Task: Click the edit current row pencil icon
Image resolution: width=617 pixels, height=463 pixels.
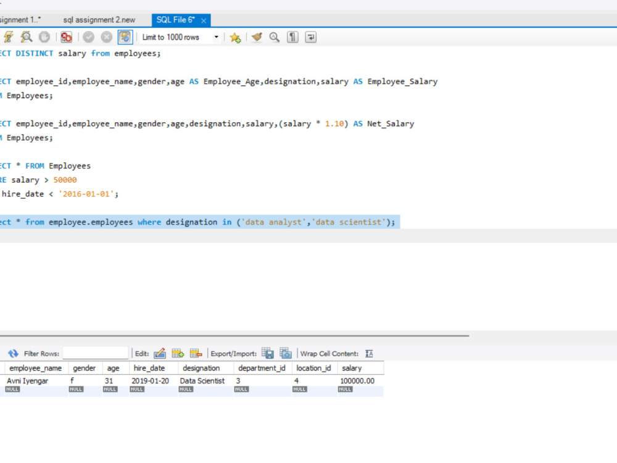Action: click(x=160, y=353)
